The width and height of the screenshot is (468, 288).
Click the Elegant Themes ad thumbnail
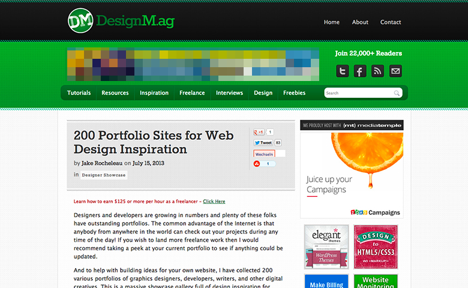click(x=326, y=247)
